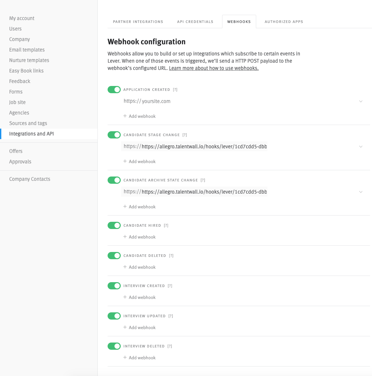Screen dimensions: 372x376
Task: Expand the Candidate Stage Change webhook chevron
Action: pyautogui.click(x=361, y=147)
